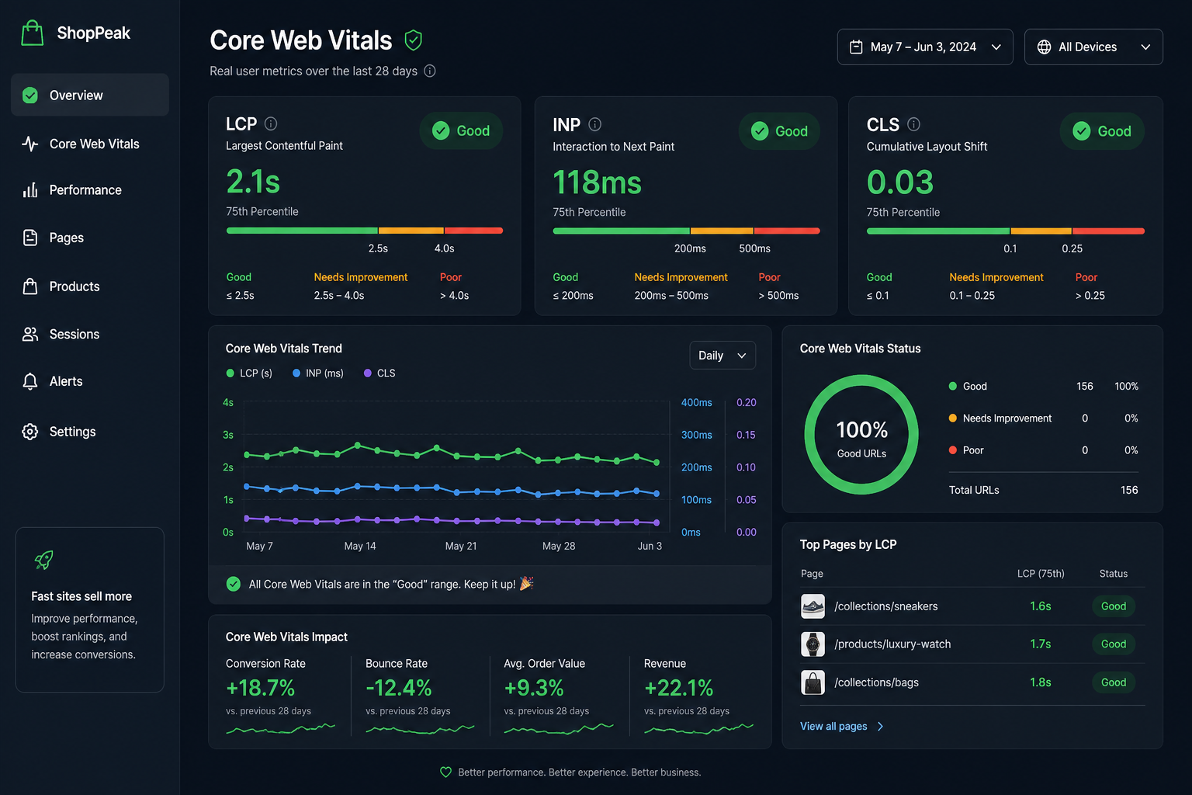Click the LCP info icon

(x=271, y=123)
